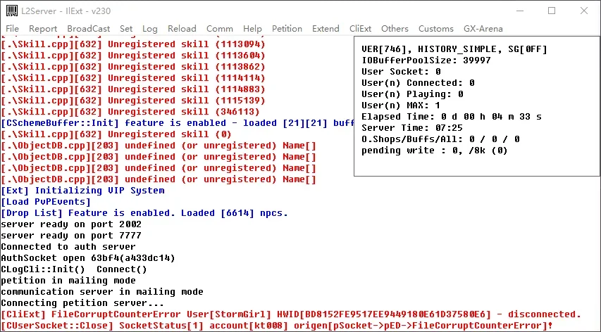
Task: Maximize the L2Server window
Action: coord(552,11)
